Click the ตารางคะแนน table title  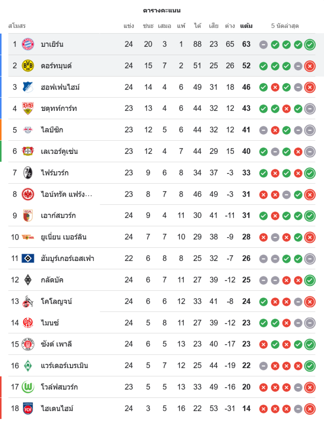(x=162, y=10)
